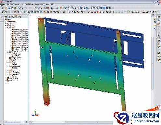
Task: Open the File menu
Action: tap(4, 5)
